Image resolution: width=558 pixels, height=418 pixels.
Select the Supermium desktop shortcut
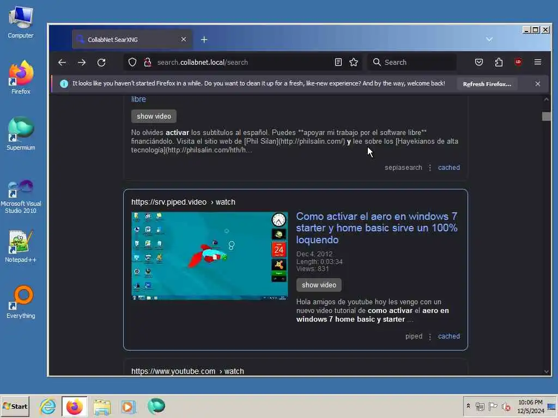[21, 134]
